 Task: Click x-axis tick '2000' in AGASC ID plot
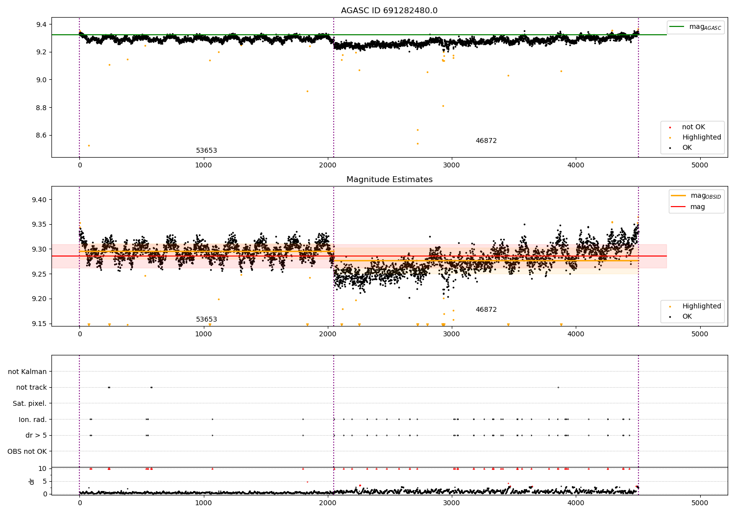[327, 165]
